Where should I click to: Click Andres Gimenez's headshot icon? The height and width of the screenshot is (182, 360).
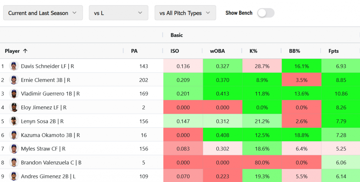[x=14, y=176]
